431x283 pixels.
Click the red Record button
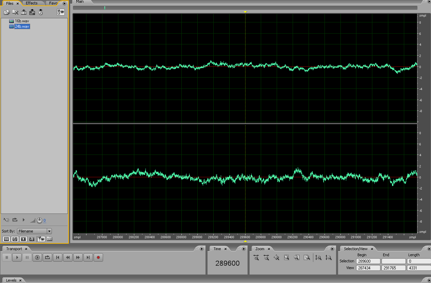[x=98, y=258]
